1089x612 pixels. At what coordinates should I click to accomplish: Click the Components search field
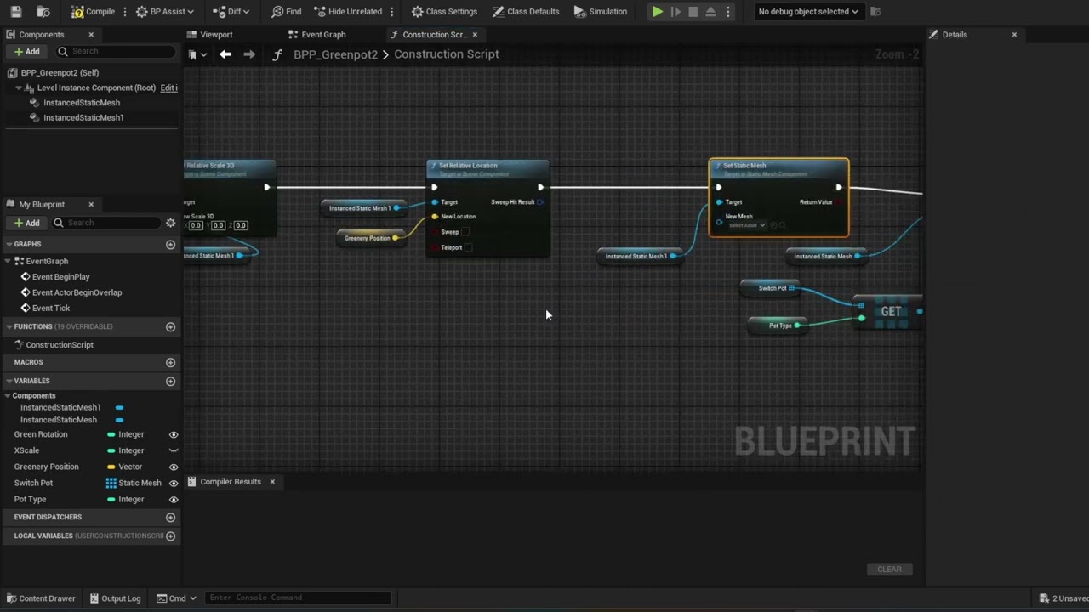[117, 52]
